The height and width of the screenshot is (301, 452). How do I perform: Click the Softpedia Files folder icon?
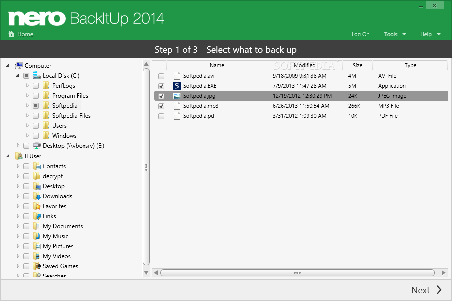46,116
